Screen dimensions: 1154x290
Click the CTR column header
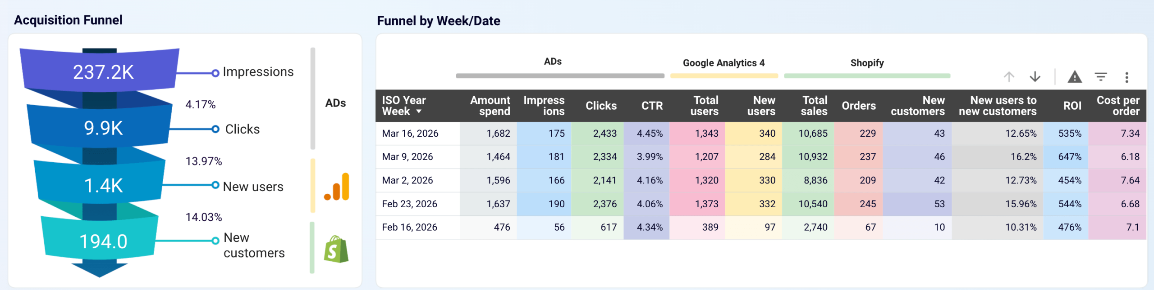click(652, 106)
